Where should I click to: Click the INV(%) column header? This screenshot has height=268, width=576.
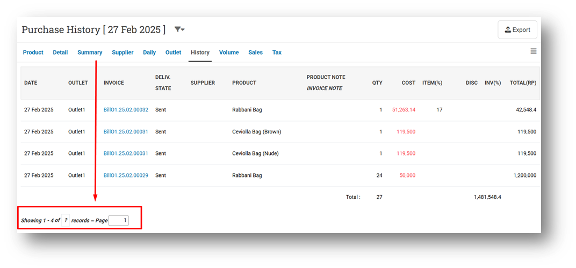click(493, 83)
